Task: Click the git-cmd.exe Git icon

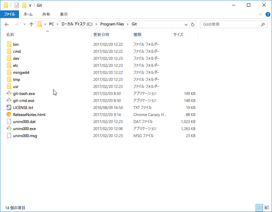Action: coord(9,101)
